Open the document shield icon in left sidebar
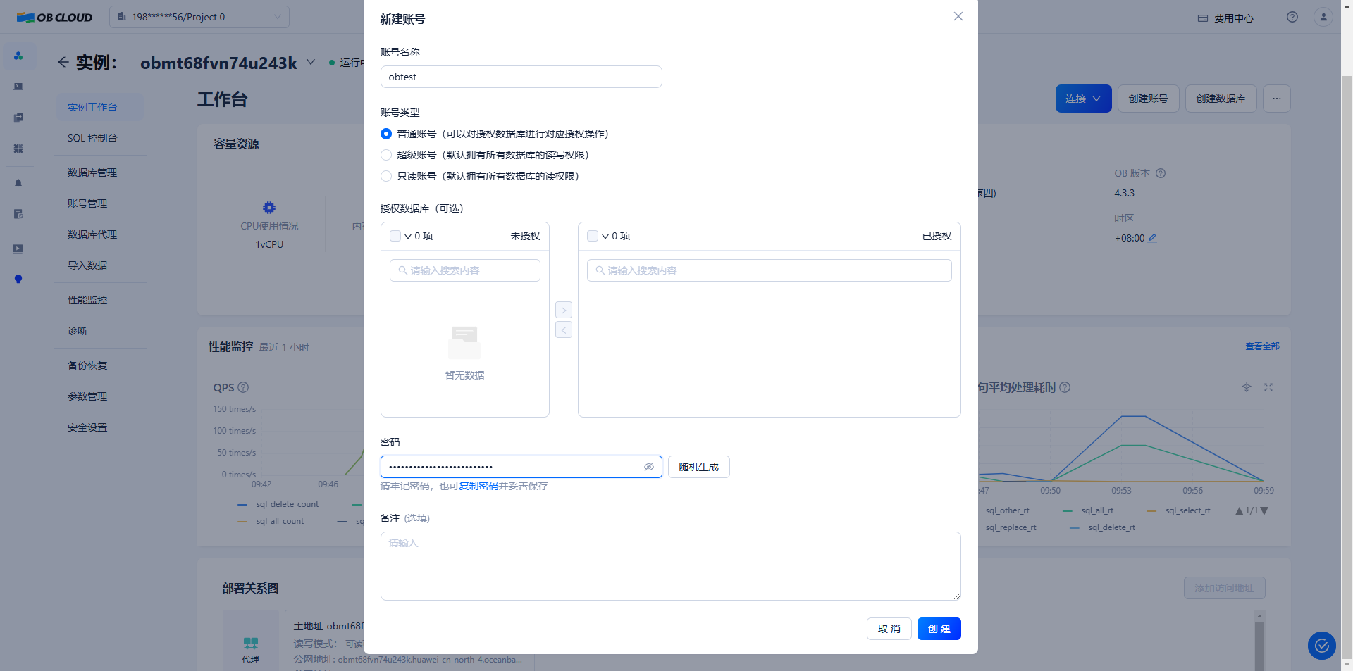1353x671 pixels. [x=18, y=214]
